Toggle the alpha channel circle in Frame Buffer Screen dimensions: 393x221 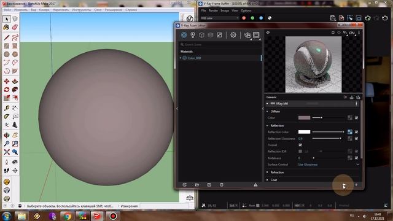click(270, 18)
